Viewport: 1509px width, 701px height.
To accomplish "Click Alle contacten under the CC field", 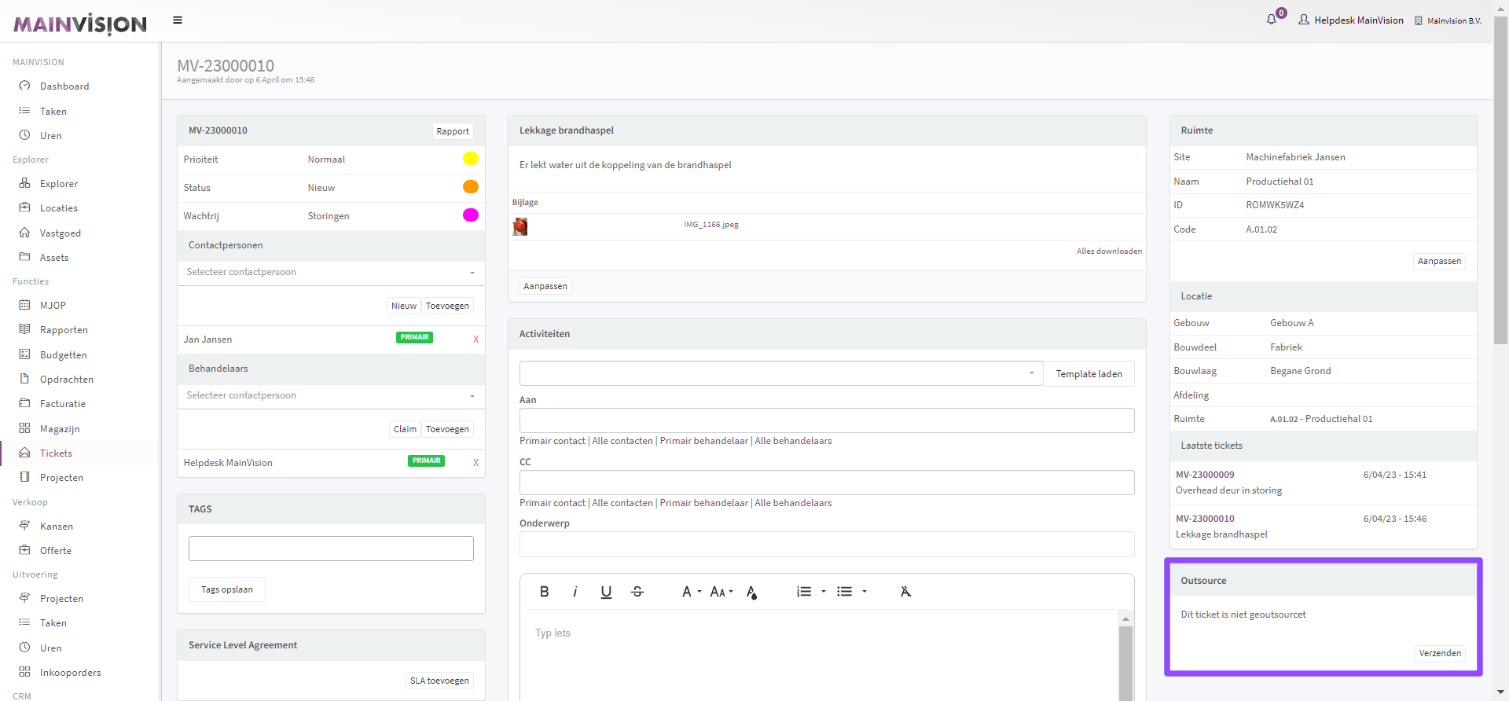I will tap(622, 503).
